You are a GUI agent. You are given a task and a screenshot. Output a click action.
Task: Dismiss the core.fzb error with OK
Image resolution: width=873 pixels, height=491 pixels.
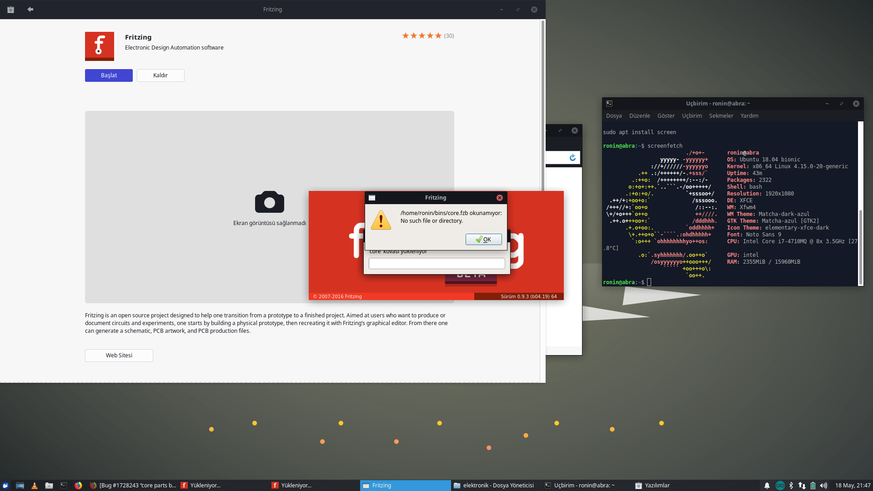[x=483, y=239]
